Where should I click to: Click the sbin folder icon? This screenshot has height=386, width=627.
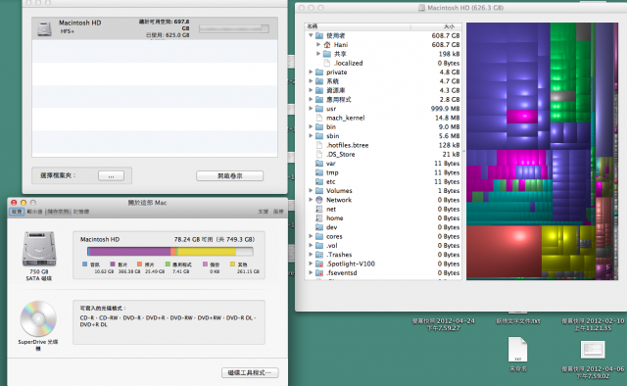pos(319,136)
